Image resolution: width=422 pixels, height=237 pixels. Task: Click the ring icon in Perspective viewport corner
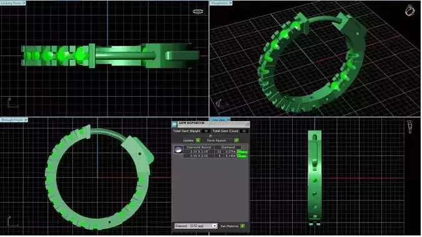[410, 11]
